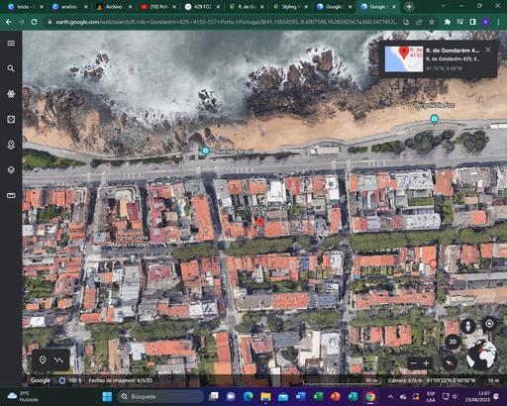507x406 pixels.
Task: Reset orientation using the compass
Action: tap(450, 362)
